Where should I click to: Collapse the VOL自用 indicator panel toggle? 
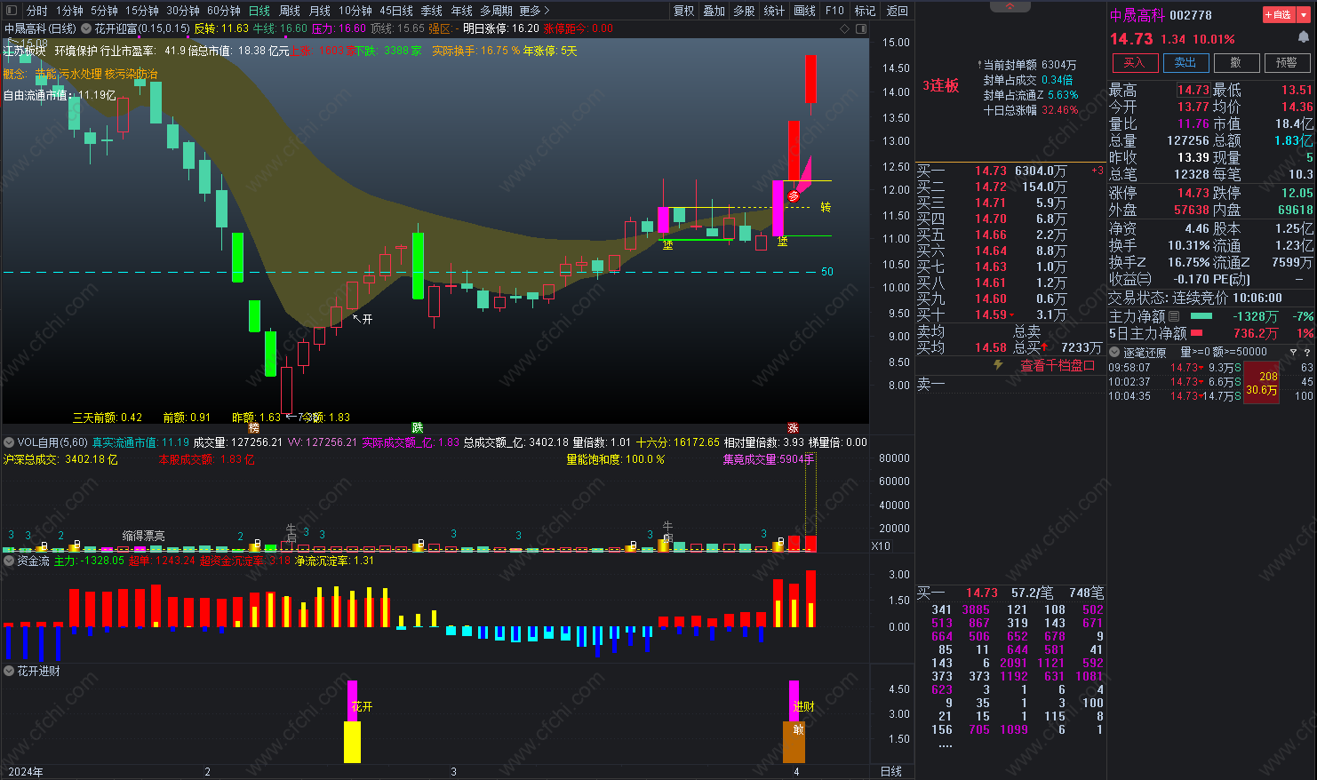(9, 442)
